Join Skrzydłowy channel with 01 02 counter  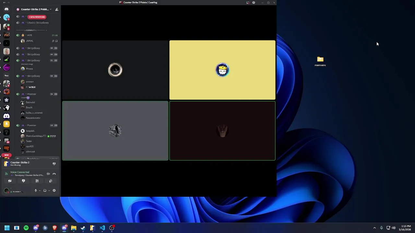pos(37,61)
